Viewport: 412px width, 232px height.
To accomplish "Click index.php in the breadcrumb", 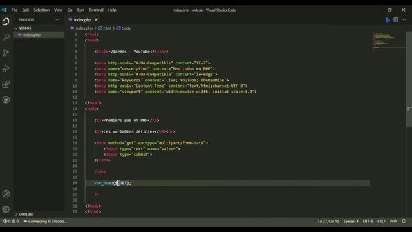I will coord(84,28).
